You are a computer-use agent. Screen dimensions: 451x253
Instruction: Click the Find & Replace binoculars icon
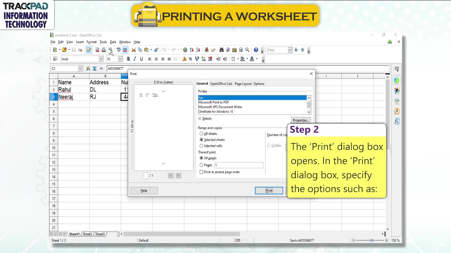coord(222,50)
